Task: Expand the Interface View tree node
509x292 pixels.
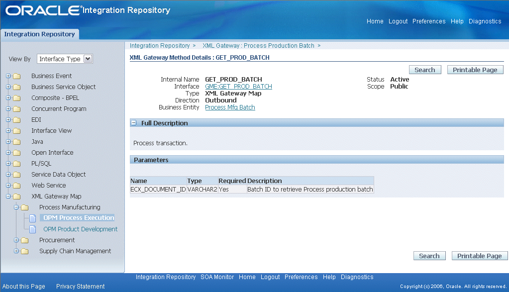Action: point(8,131)
